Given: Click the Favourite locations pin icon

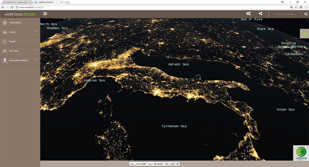Looking at the screenshot, I should tap(5, 60).
